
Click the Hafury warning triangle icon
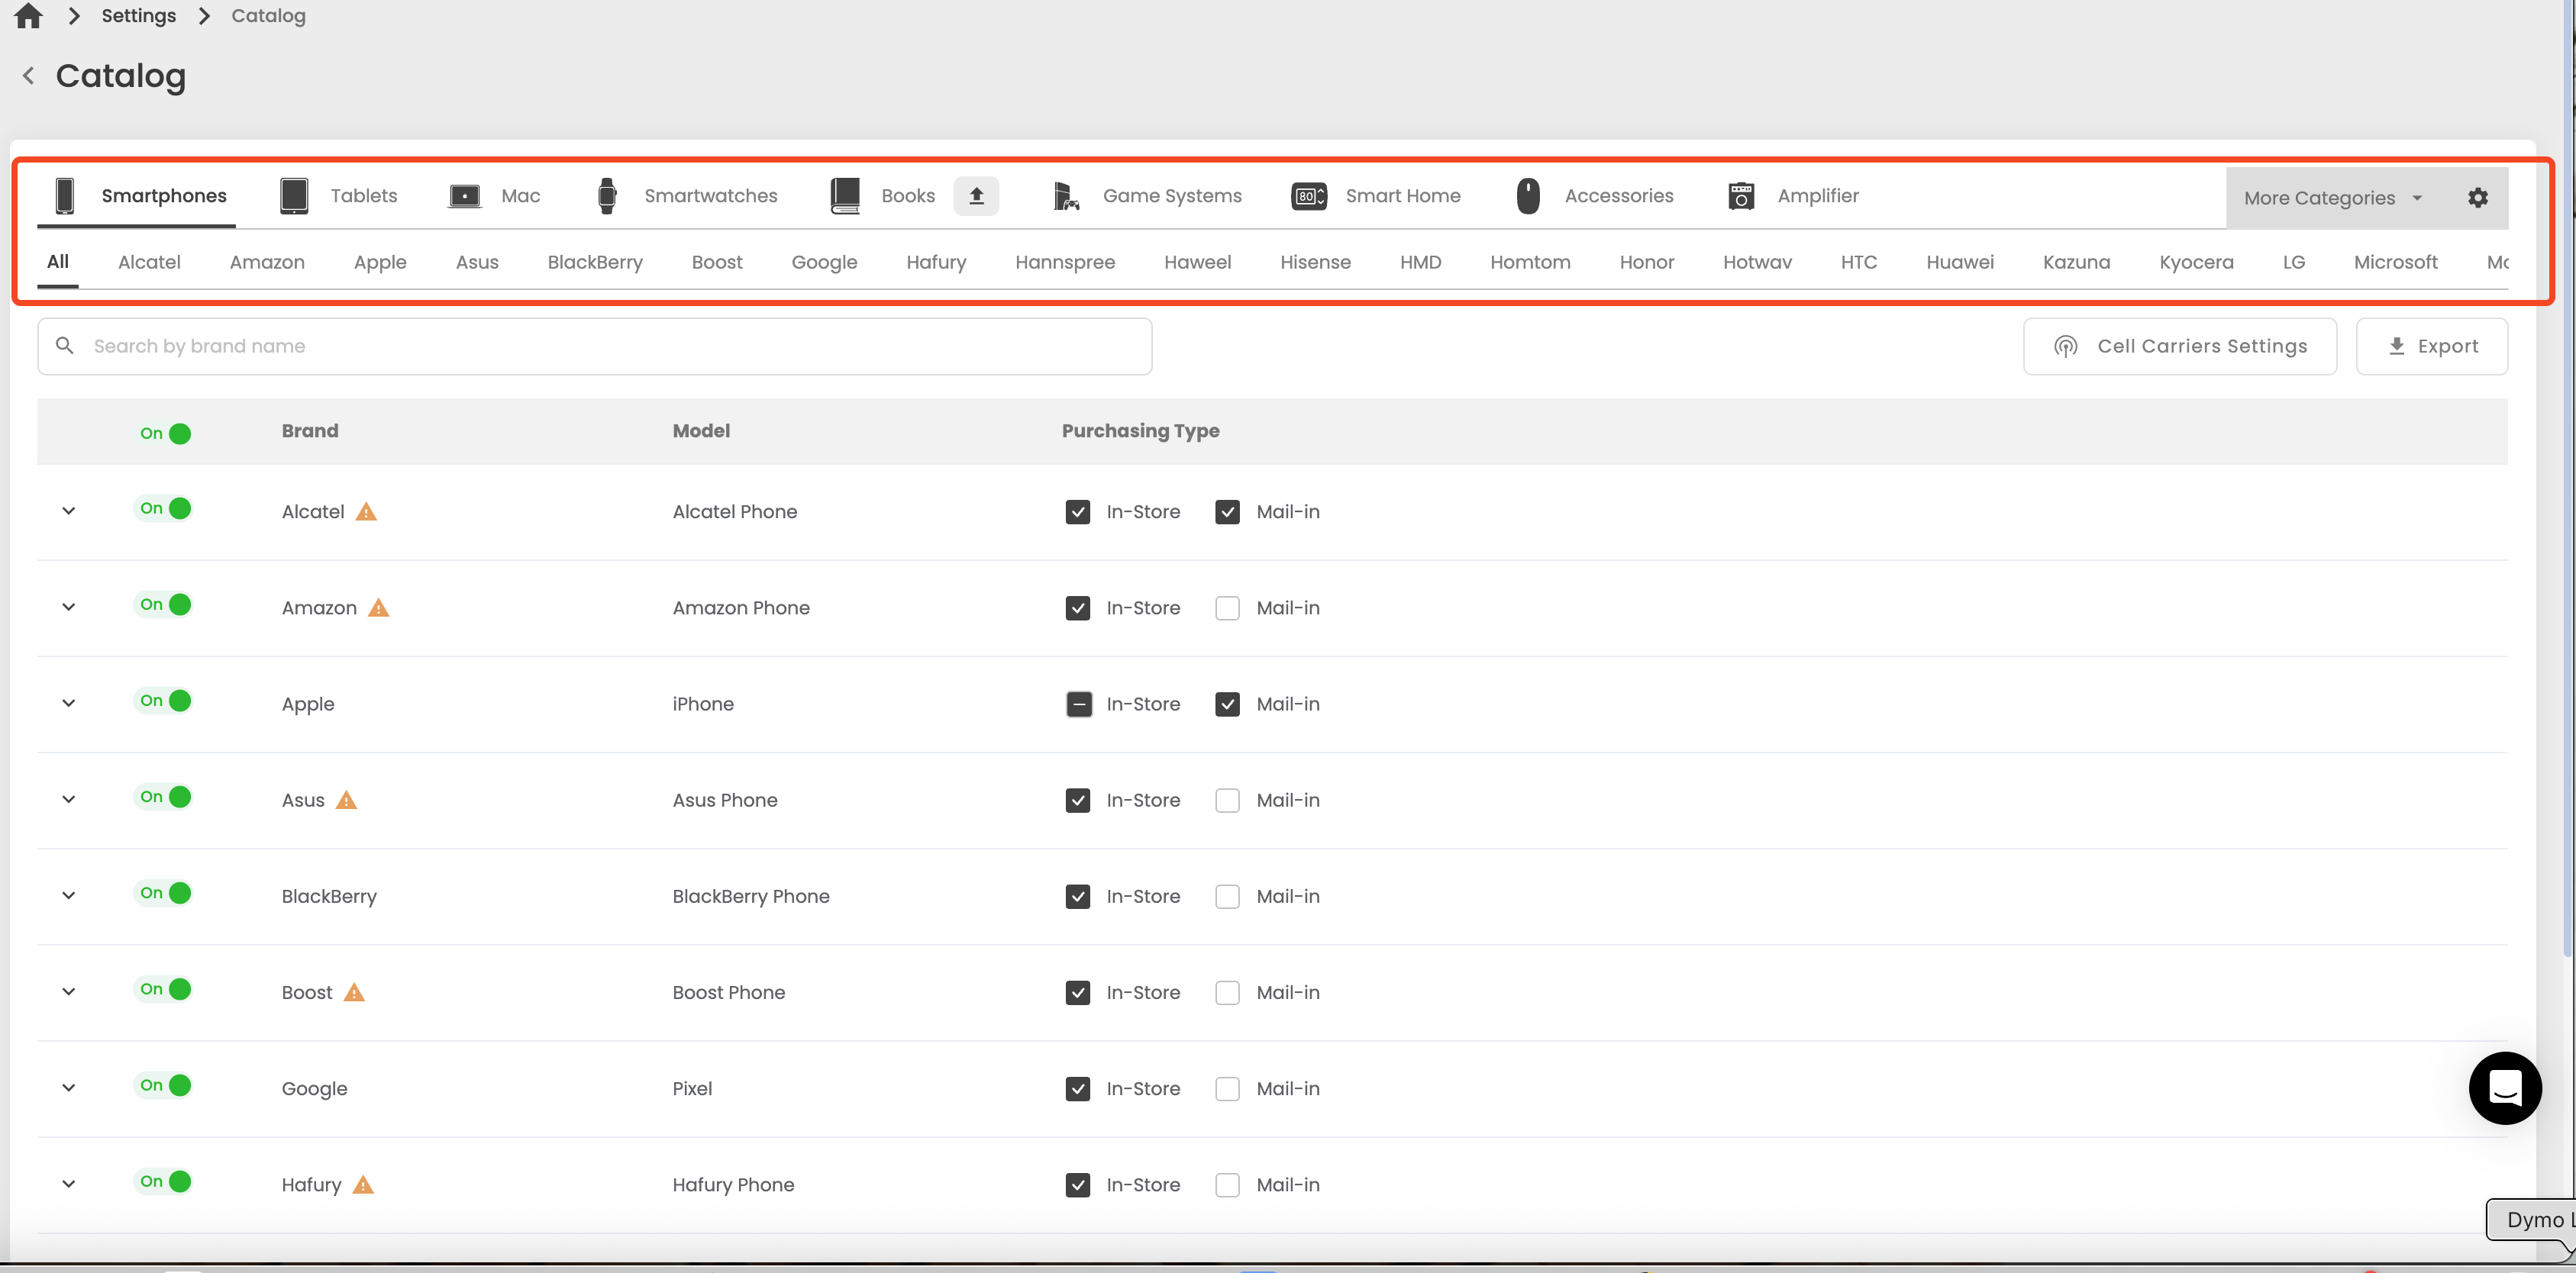tap(364, 1184)
